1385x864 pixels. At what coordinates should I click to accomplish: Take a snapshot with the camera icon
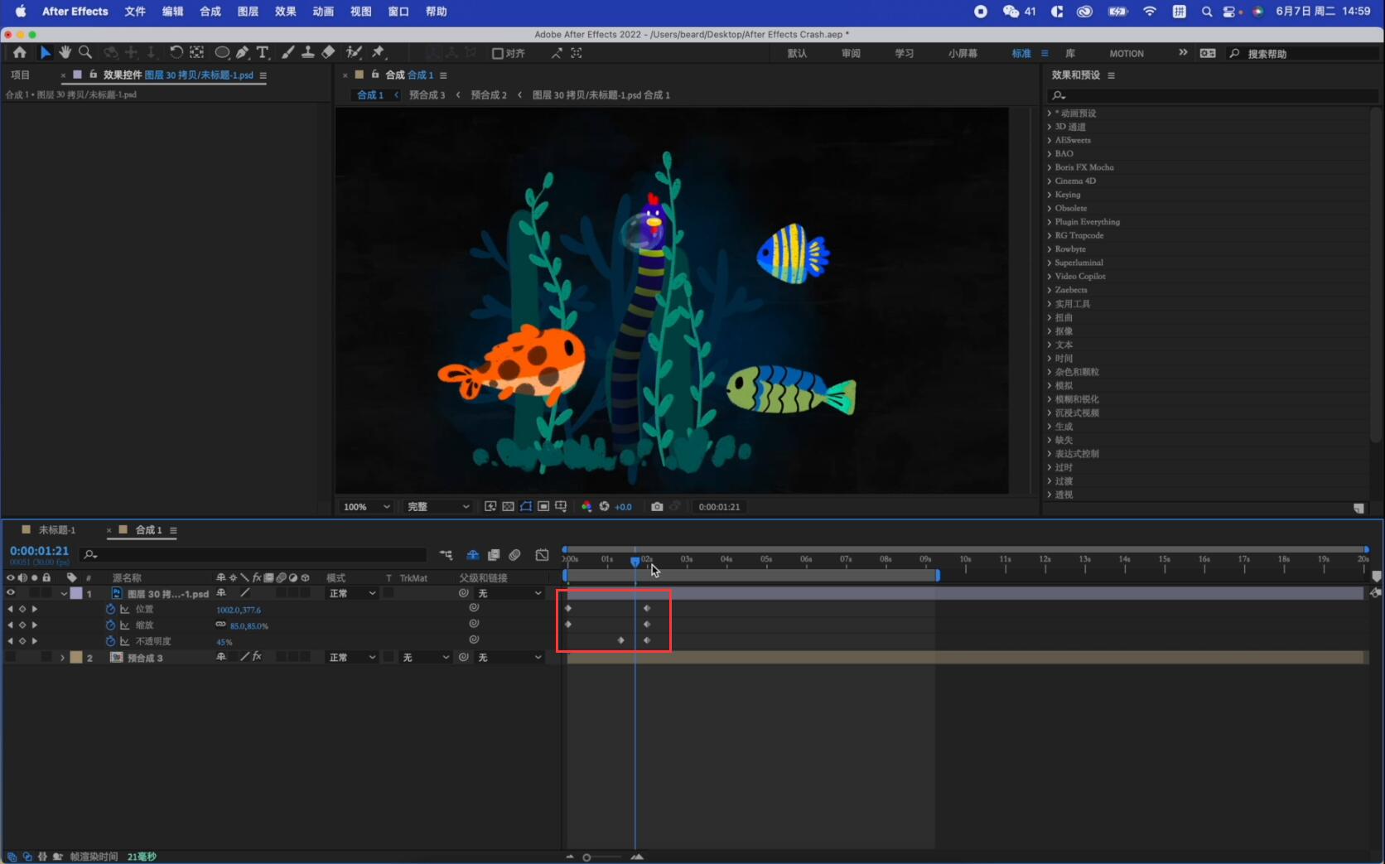(657, 506)
